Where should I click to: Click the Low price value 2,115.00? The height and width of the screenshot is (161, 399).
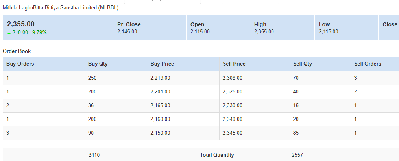pyautogui.click(x=328, y=32)
